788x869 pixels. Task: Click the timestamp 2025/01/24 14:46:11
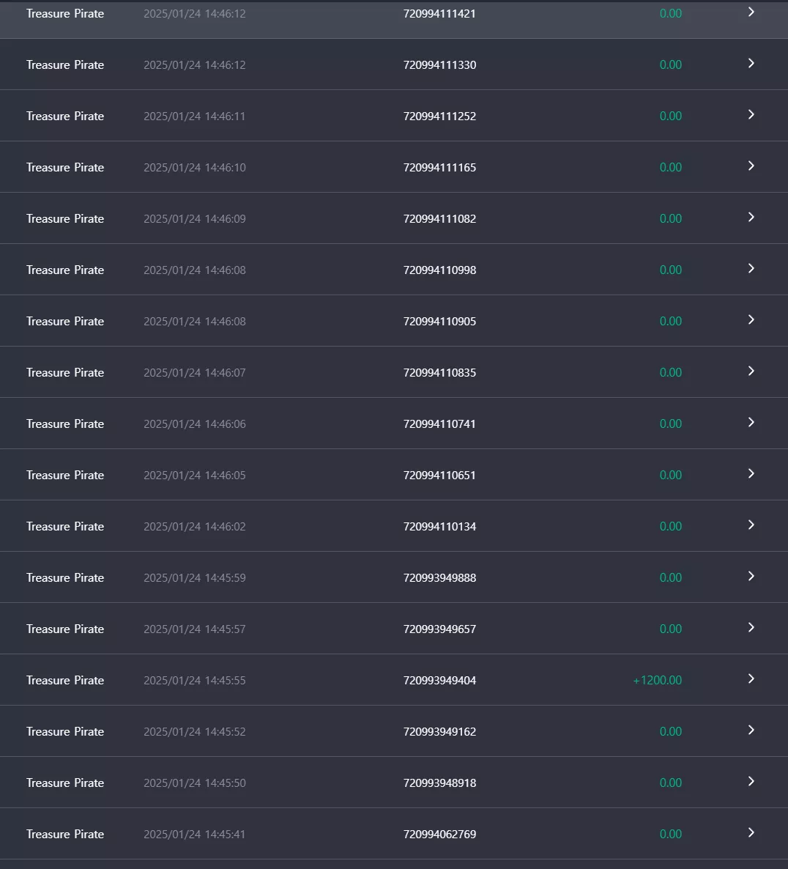click(194, 116)
